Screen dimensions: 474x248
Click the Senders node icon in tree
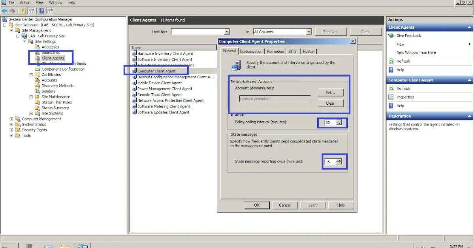coord(38,91)
